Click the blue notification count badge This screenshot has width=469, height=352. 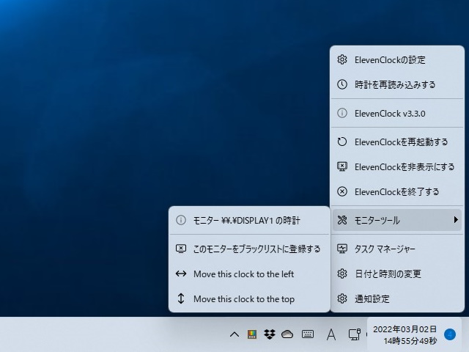[449, 334]
